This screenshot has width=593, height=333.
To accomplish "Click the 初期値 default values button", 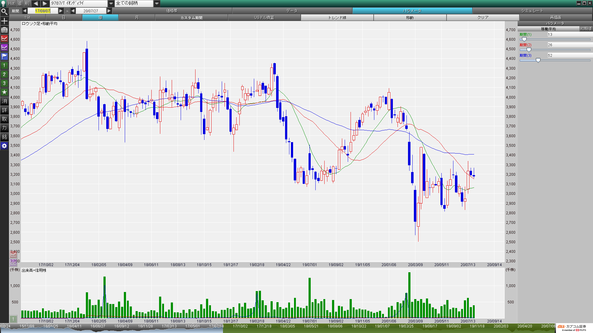I will pos(586,29).
